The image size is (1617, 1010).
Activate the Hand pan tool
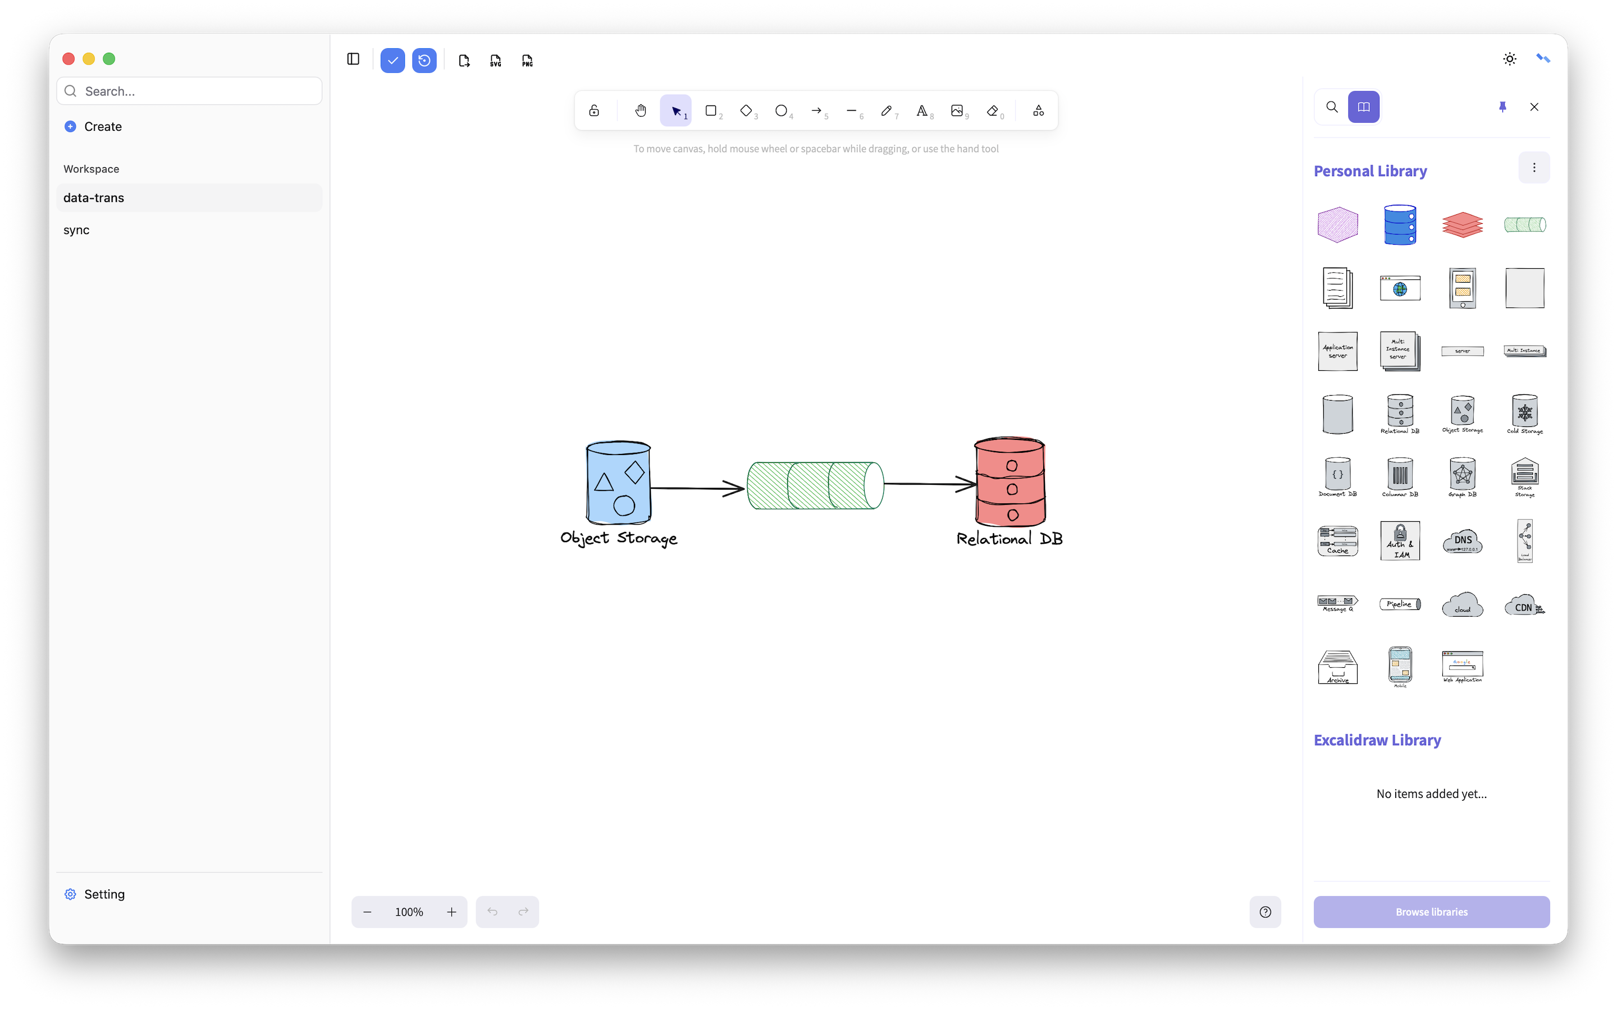pos(641,111)
